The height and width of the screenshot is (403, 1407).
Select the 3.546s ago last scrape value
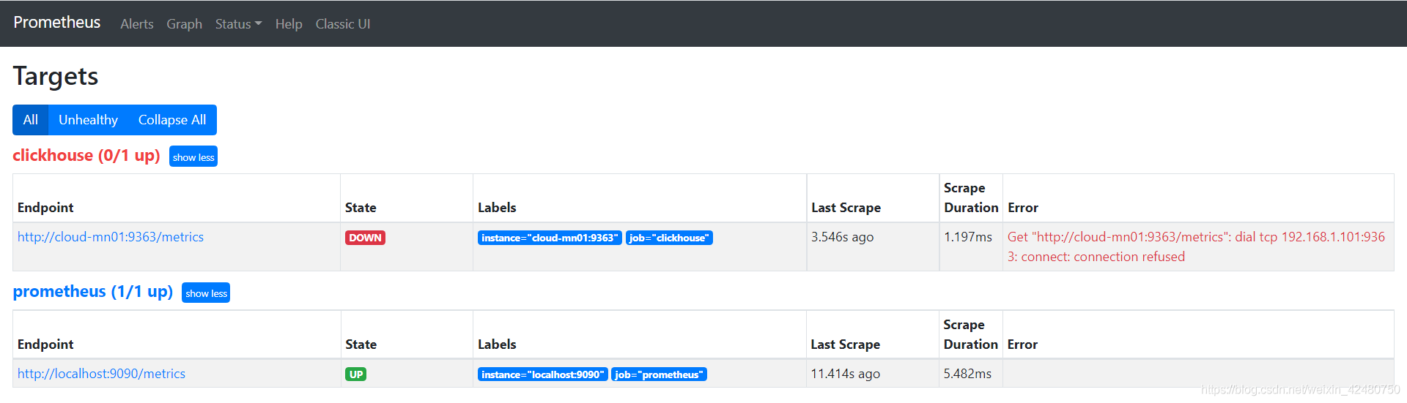click(x=842, y=237)
